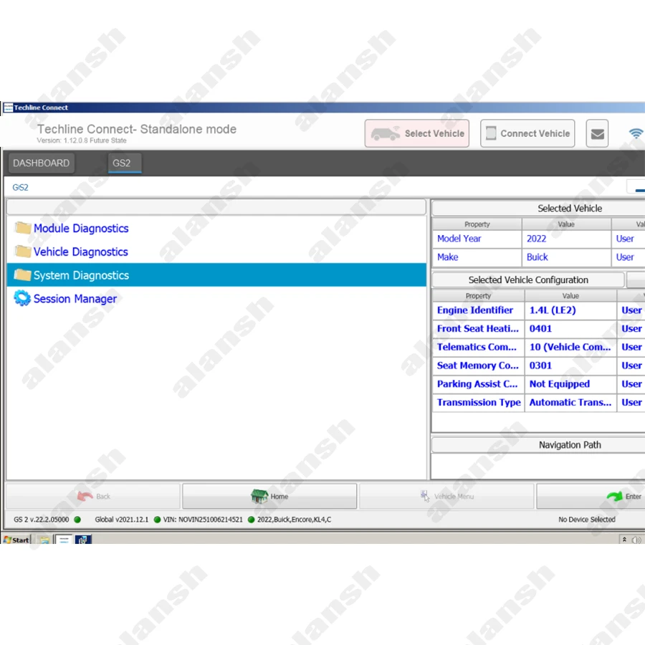This screenshot has width=645, height=645.
Task: Open the Windows Start menu
Action: point(16,540)
